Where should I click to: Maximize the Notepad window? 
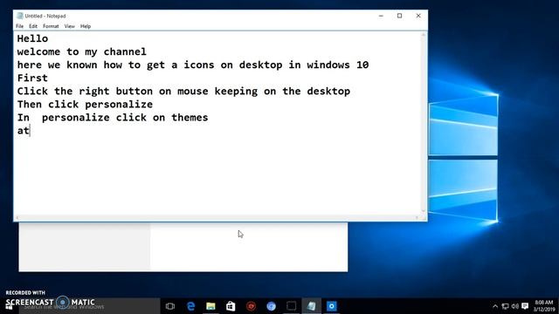click(400, 16)
